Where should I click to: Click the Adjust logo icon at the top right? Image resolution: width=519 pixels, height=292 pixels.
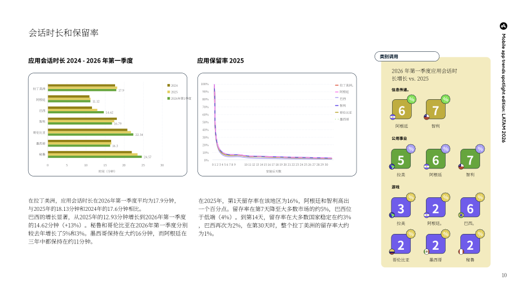point(503,26)
